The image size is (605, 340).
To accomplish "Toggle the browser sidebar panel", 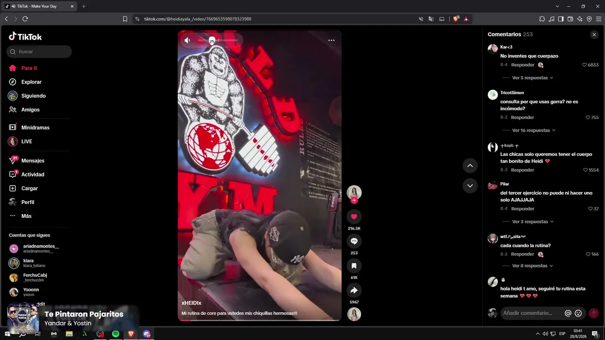I will click(x=561, y=19).
